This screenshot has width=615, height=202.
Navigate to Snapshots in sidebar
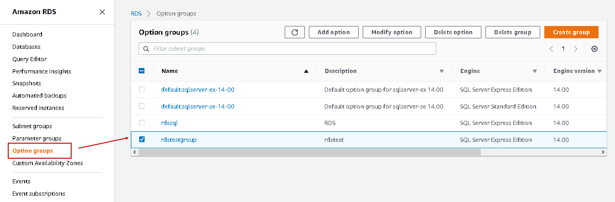click(26, 83)
